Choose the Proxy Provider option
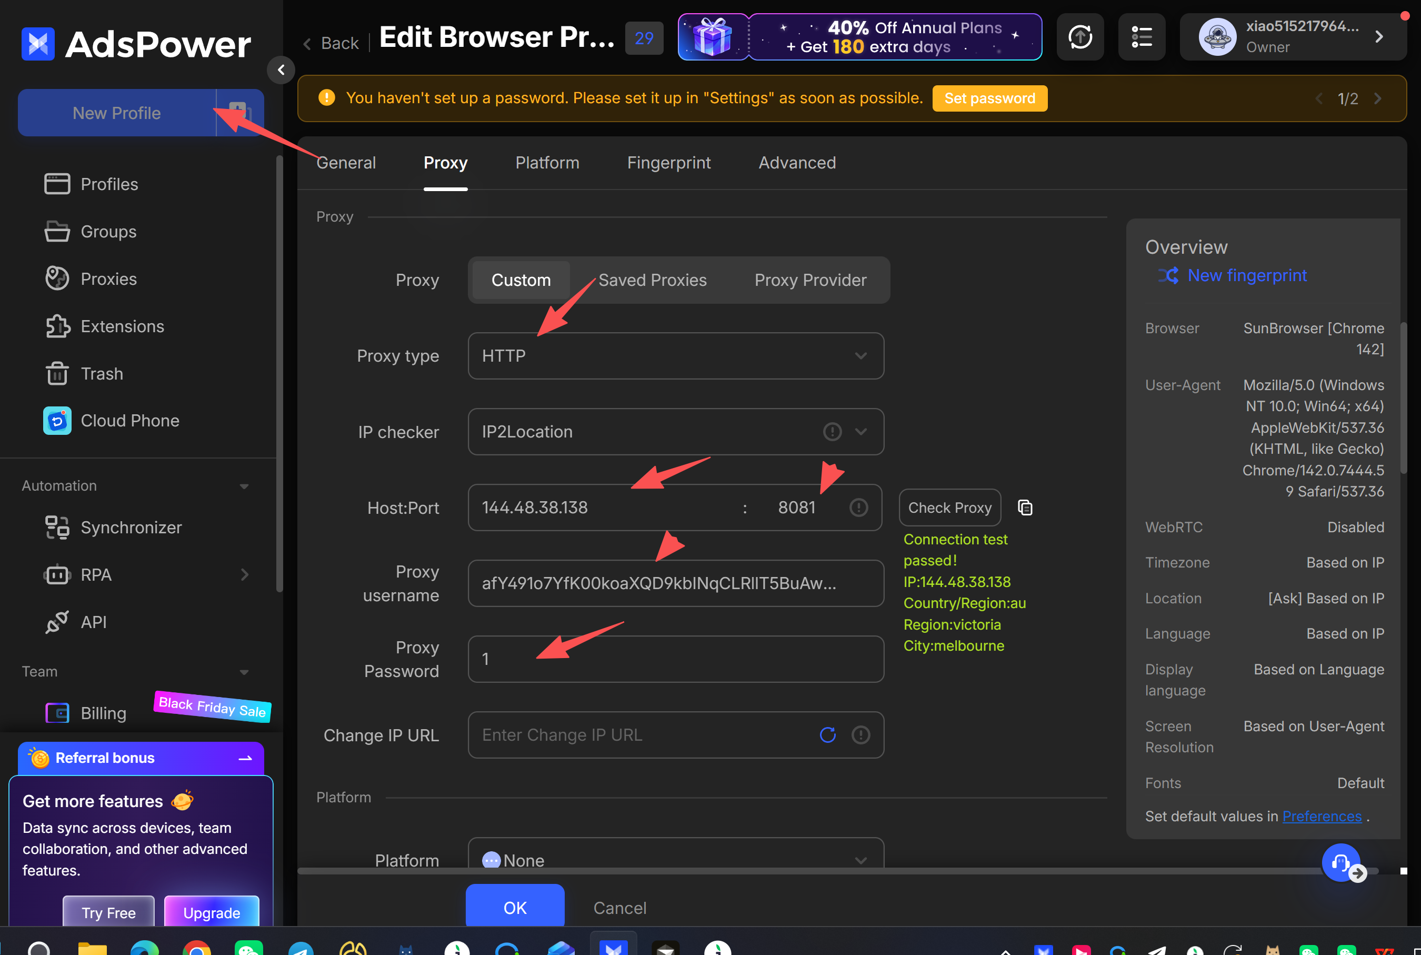The width and height of the screenshot is (1421, 955). (x=810, y=280)
